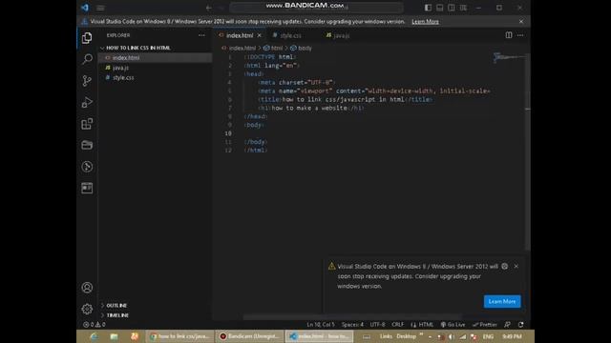The width and height of the screenshot is (611, 343).
Task: Change indentation via Spaces: 4
Action: click(x=352, y=324)
